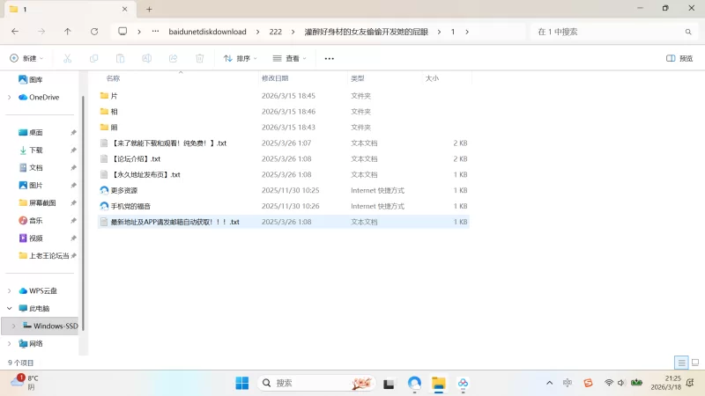The height and width of the screenshot is (396, 705).
Task: Expand the 此电脑 tree node
Action: (10, 309)
